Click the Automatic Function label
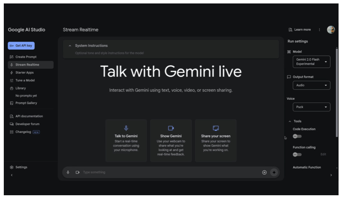This screenshot has width=342, height=198. (x=307, y=167)
